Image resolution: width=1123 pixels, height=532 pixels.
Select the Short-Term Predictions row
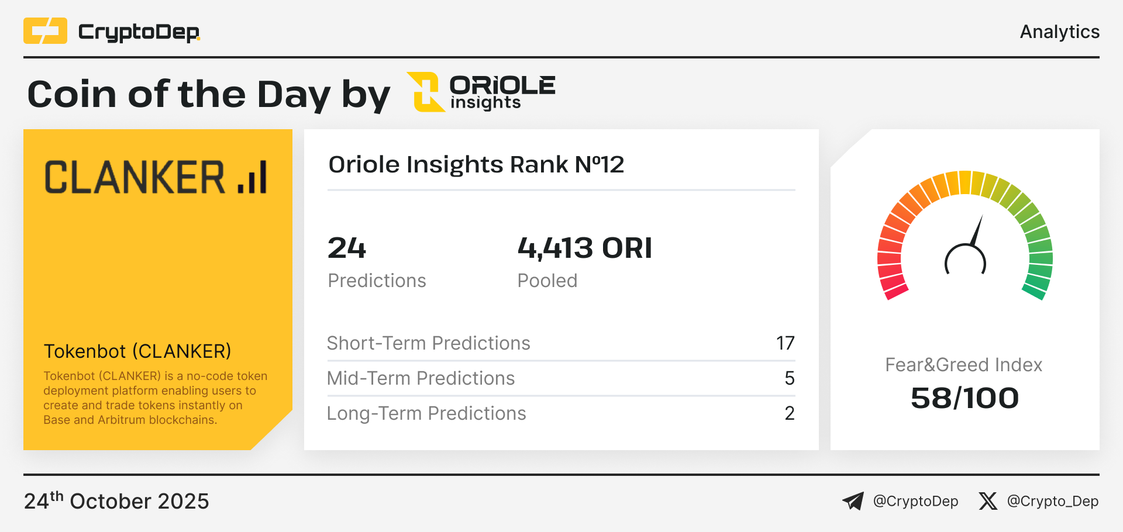pos(560,343)
